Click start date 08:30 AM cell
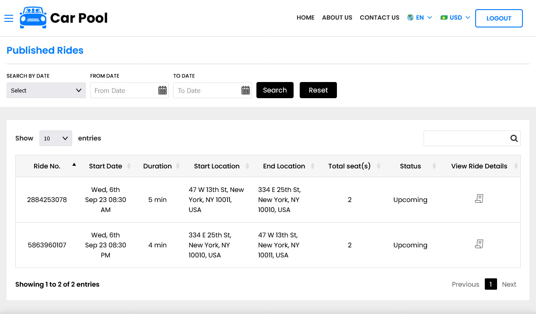Viewport: 536px width, 315px height. (105, 200)
